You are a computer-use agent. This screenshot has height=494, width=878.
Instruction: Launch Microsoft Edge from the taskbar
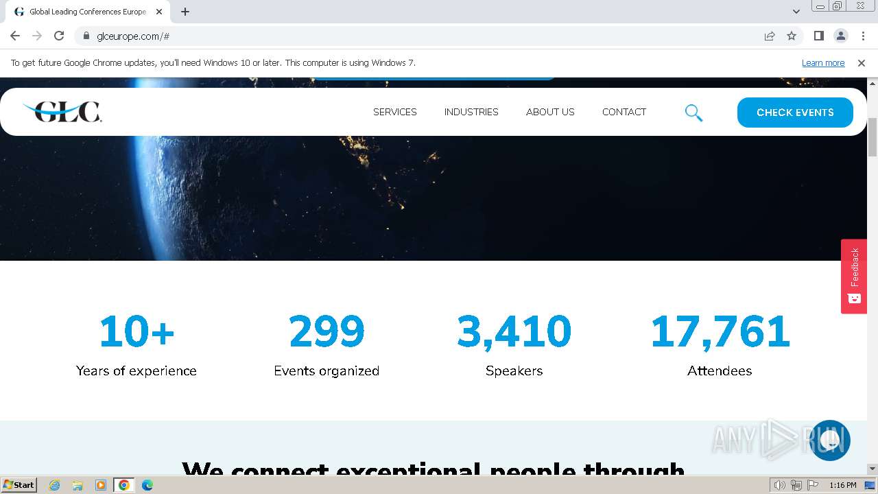coord(147,485)
